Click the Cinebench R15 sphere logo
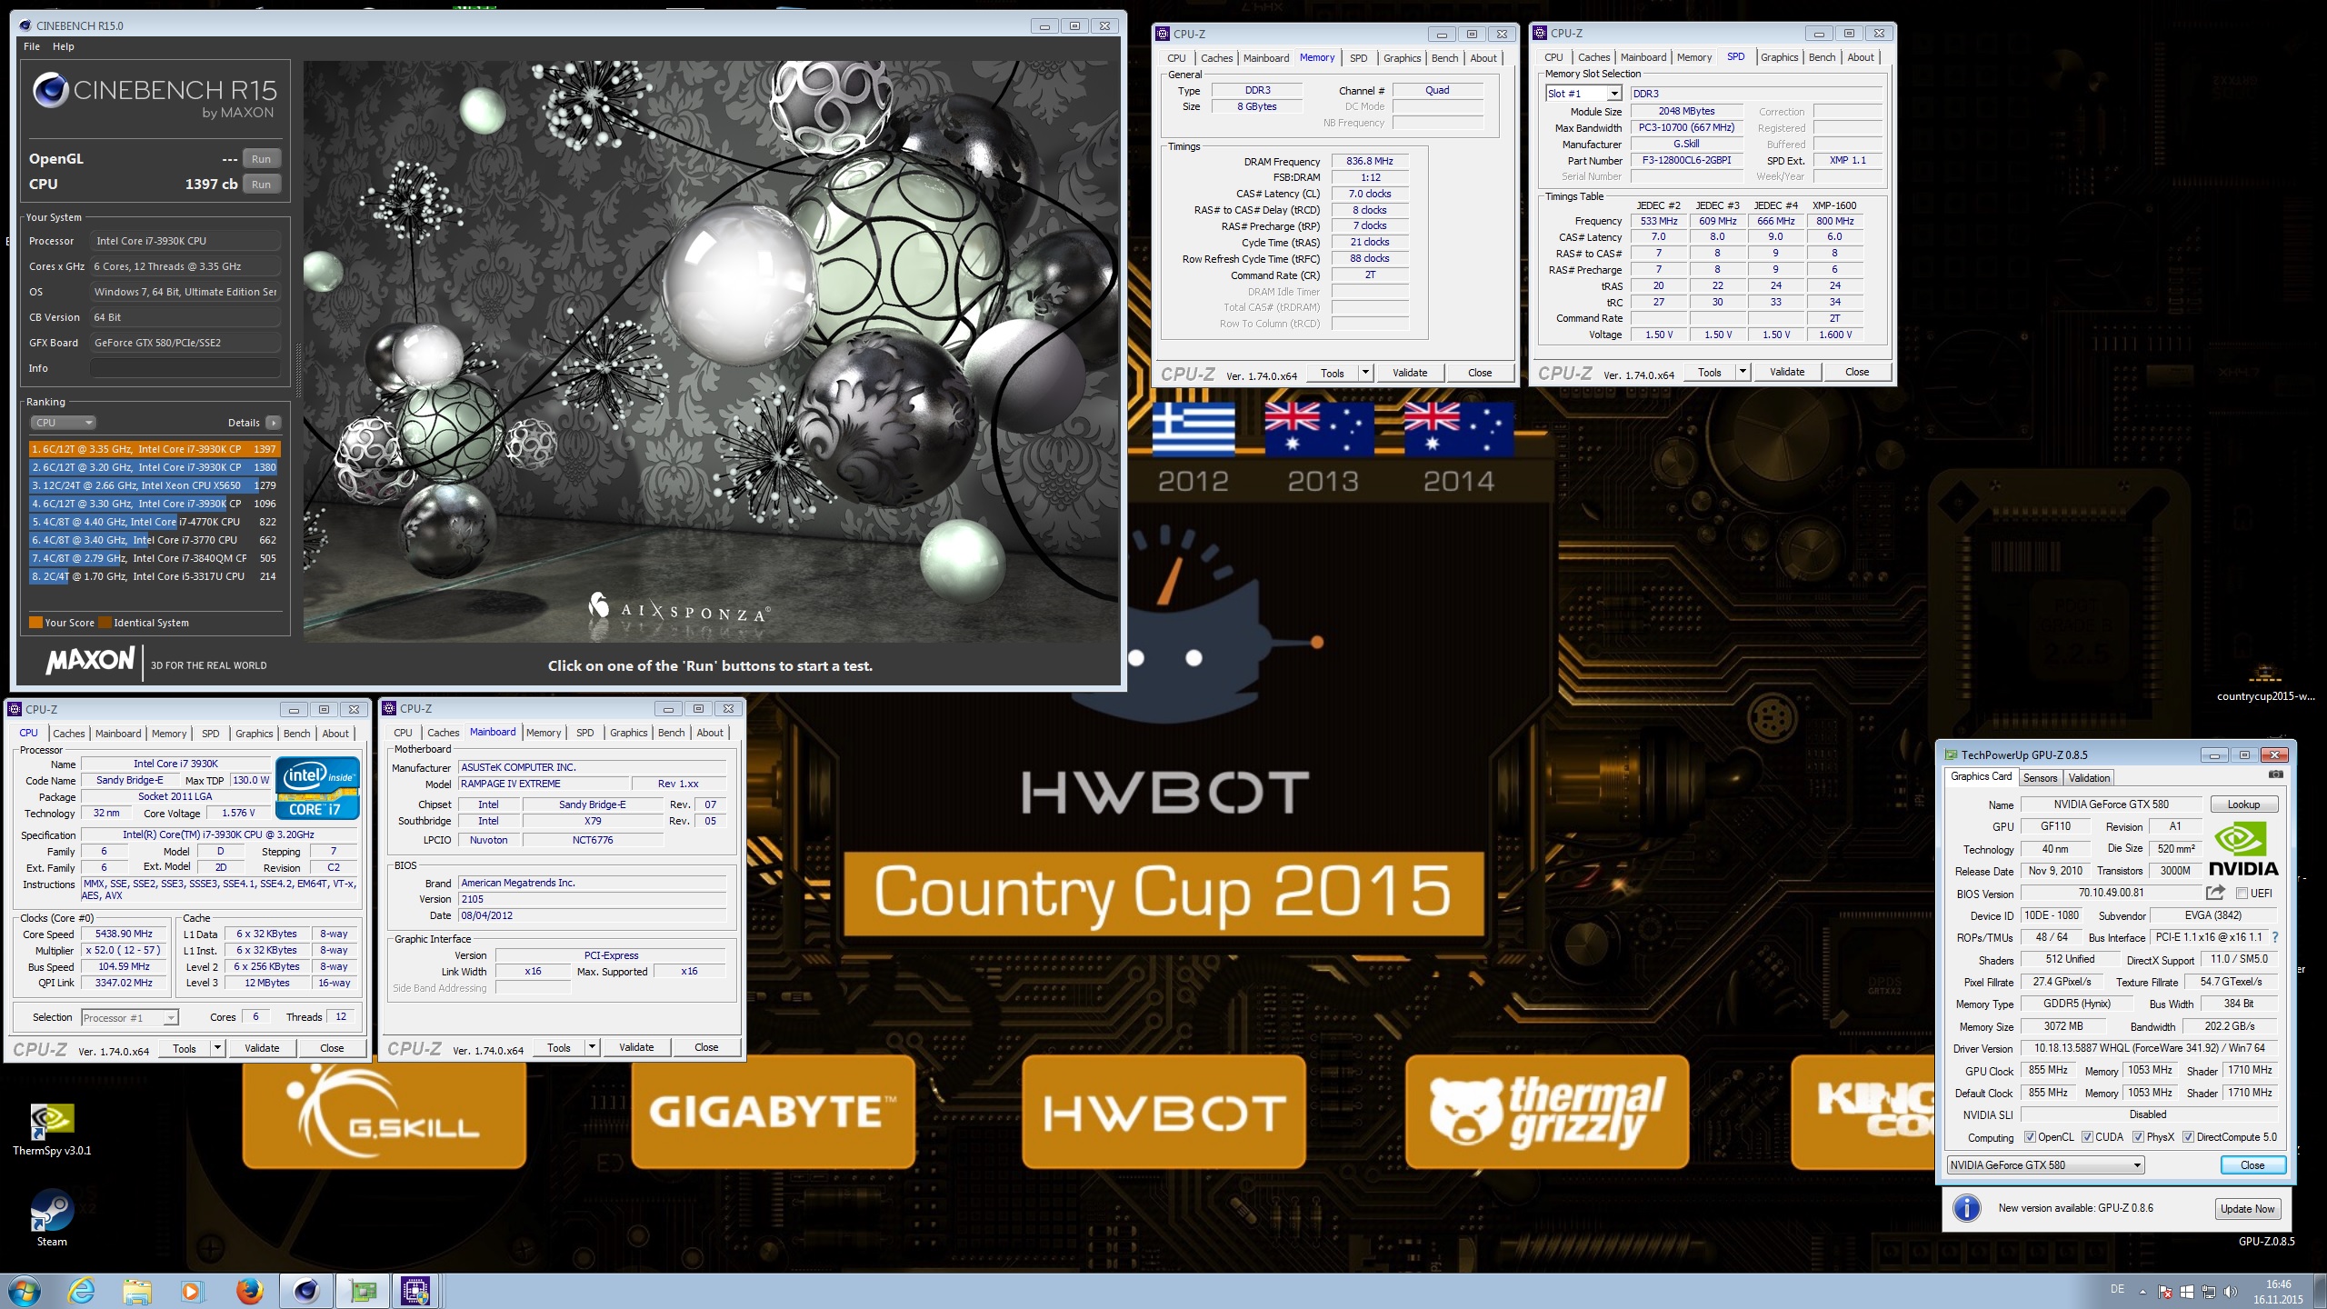This screenshot has height=1309, width=2327. (51, 91)
